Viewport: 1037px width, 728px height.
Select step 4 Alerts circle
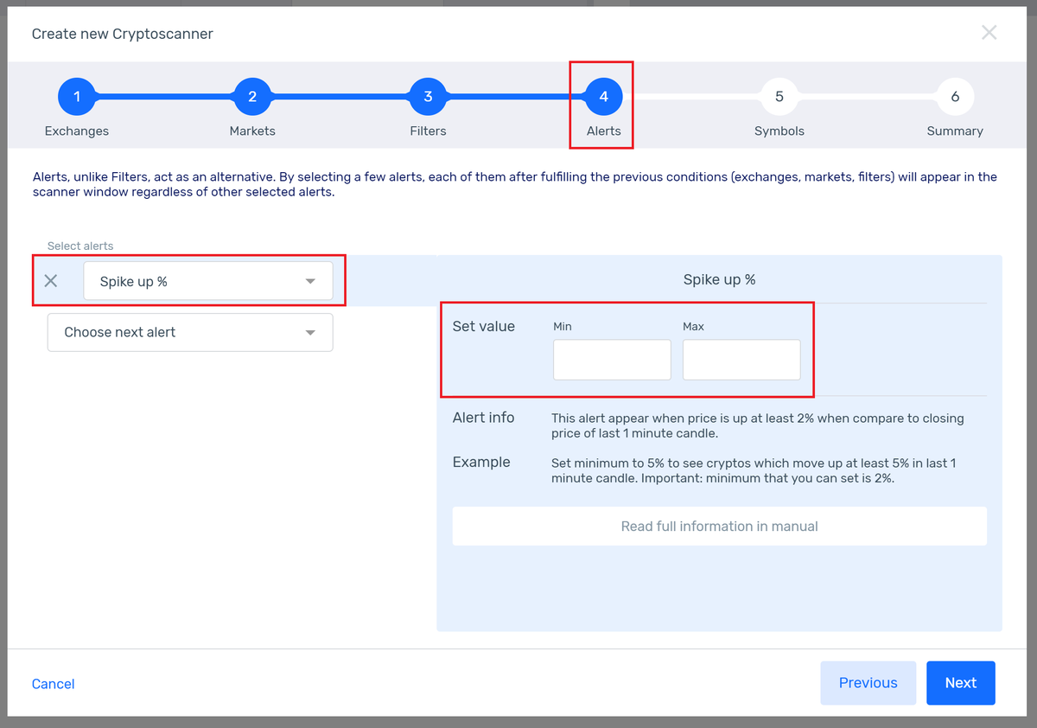point(603,97)
